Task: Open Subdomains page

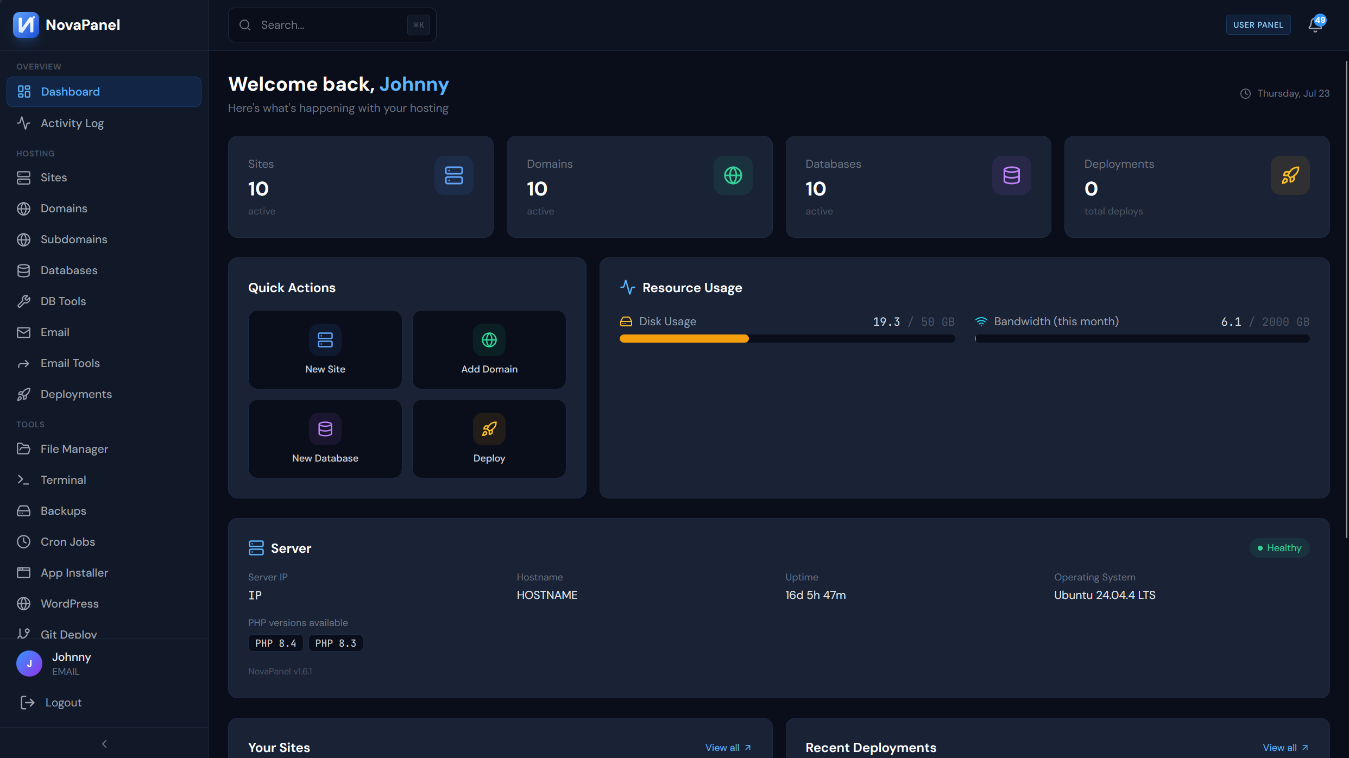Action: point(104,239)
